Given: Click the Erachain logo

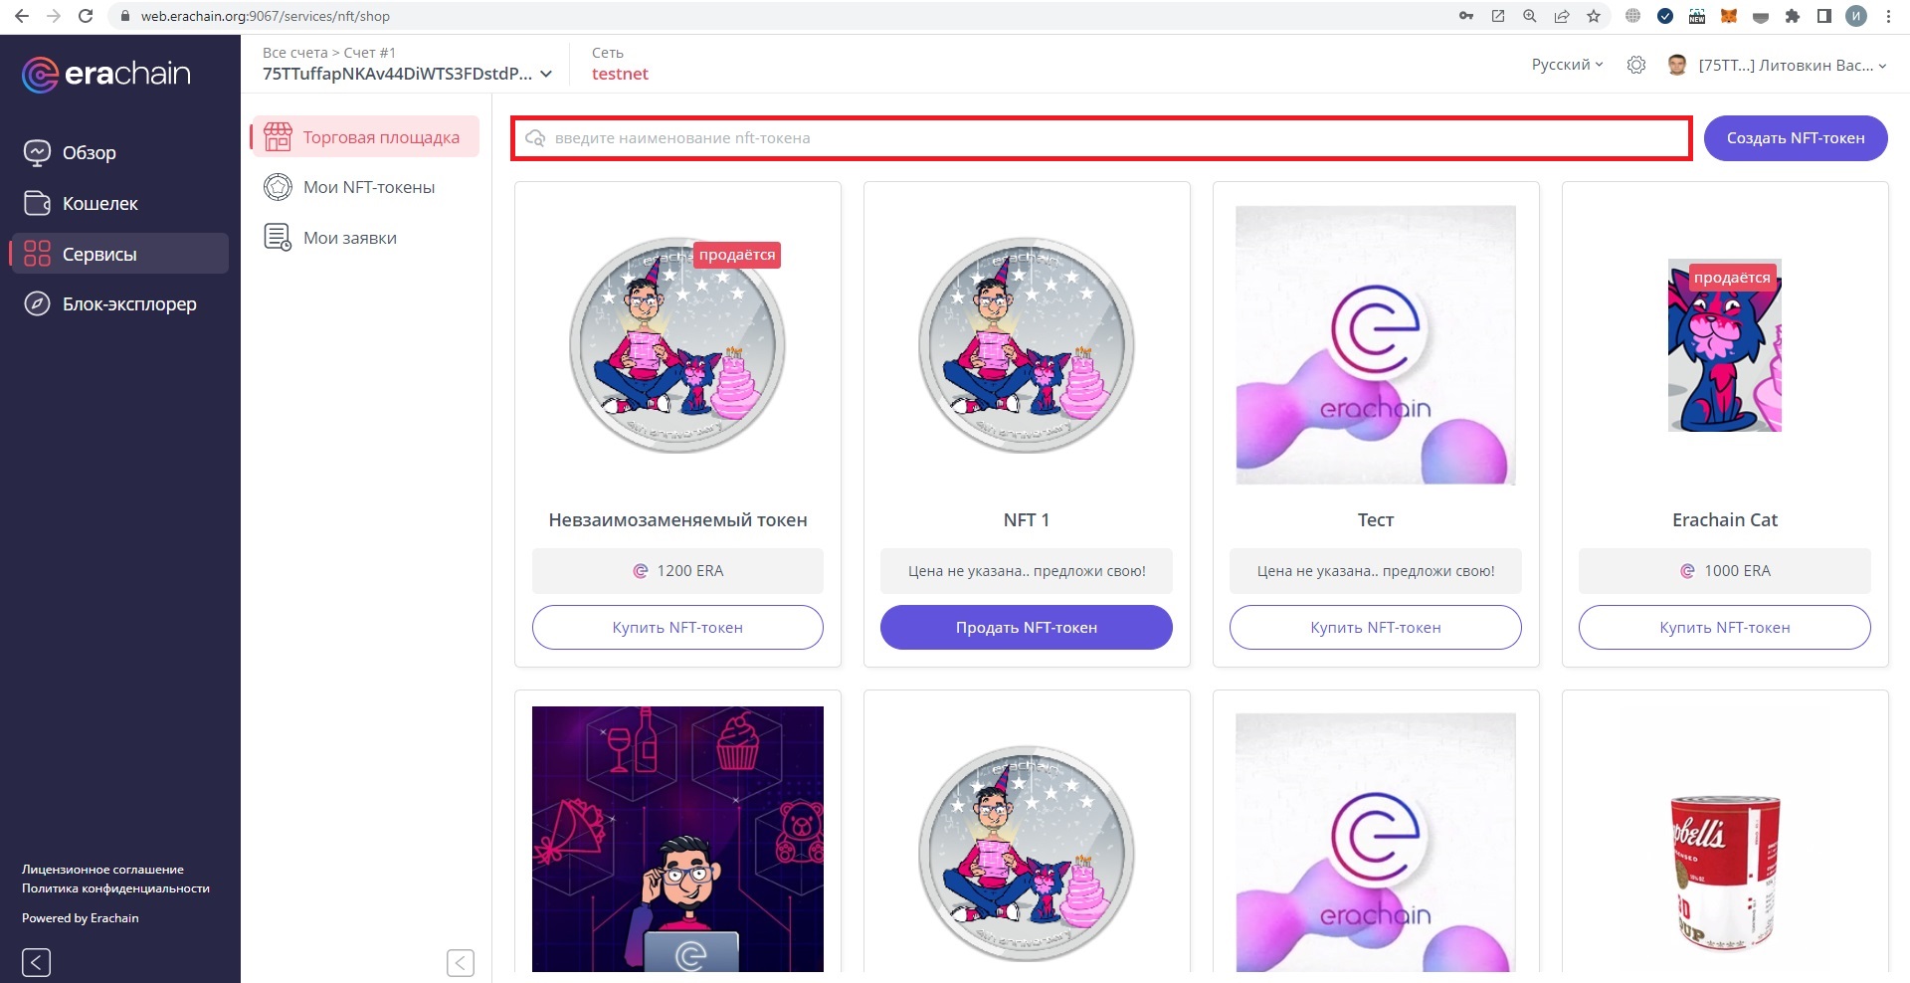Looking at the screenshot, I should click(x=106, y=74).
